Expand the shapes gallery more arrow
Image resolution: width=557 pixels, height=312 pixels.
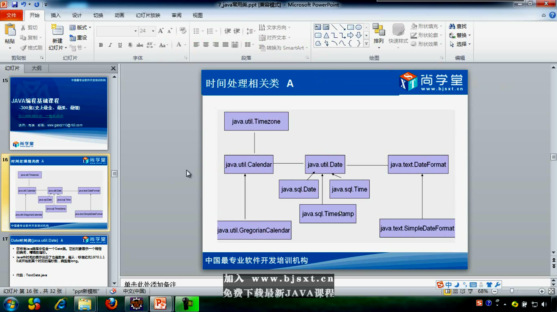click(366, 43)
